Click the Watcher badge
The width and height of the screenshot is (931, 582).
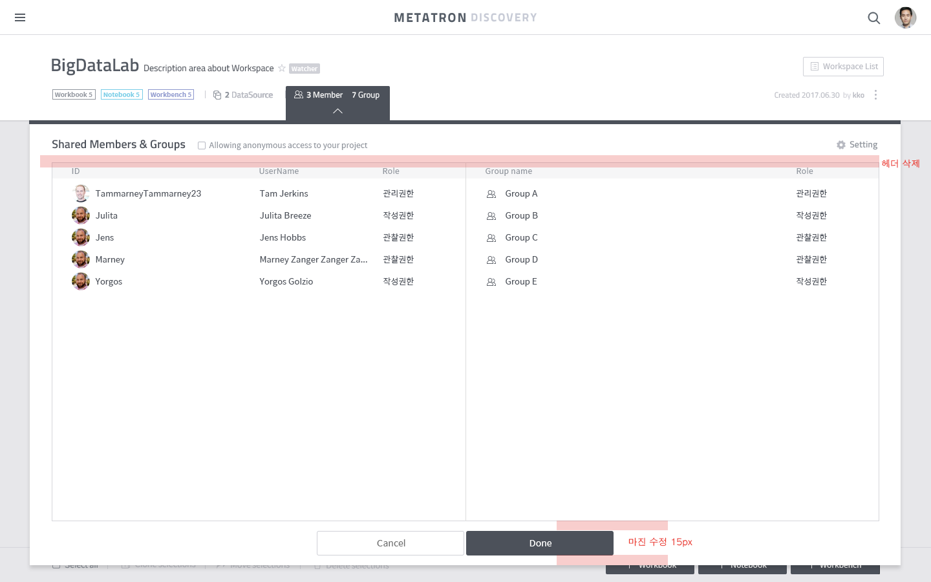click(305, 69)
